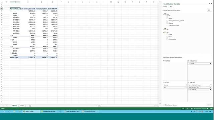The width and height of the screenshot is (214, 120).
Task: Select the Grand Total label cell
Action: [x=15, y=58]
